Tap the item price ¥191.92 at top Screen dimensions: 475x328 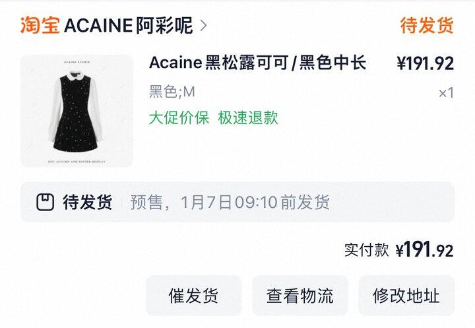click(x=426, y=63)
